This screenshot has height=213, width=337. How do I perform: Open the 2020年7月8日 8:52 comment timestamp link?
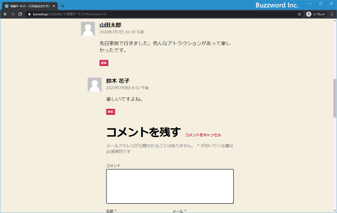(127, 88)
